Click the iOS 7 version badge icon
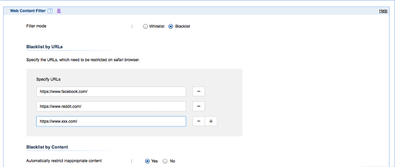The height and width of the screenshot is (167, 395). coord(50,11)
